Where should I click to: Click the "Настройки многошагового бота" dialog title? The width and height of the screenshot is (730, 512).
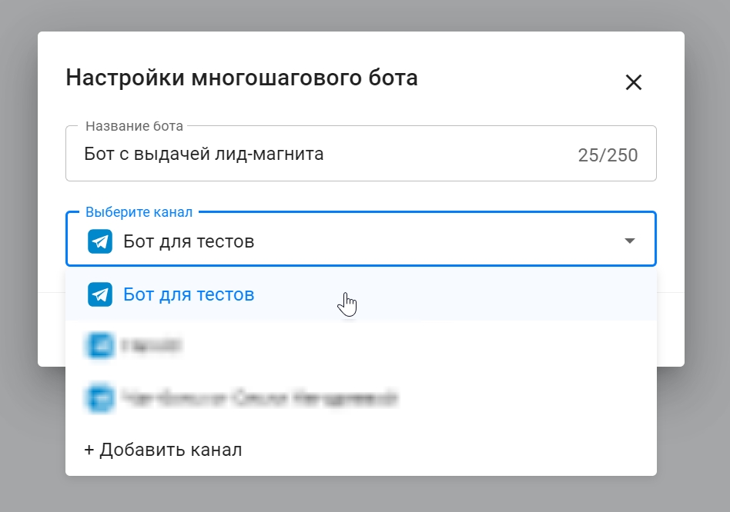(242, 78)
